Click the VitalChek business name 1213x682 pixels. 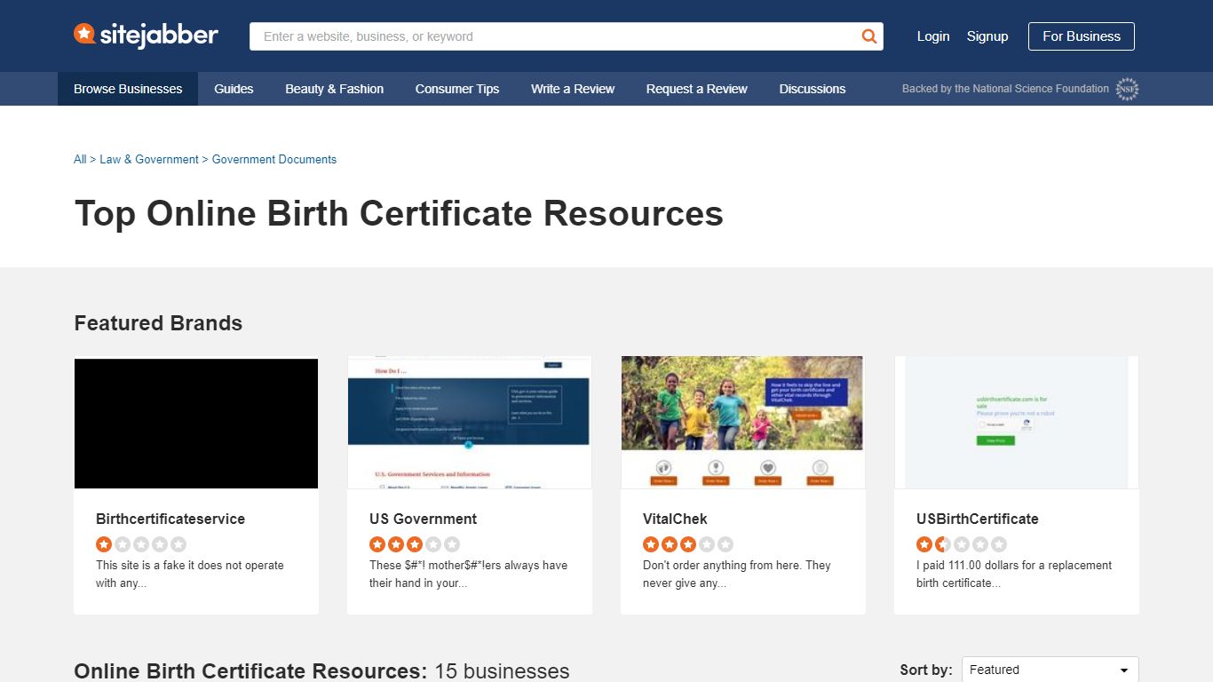click(x=675, y=519)
